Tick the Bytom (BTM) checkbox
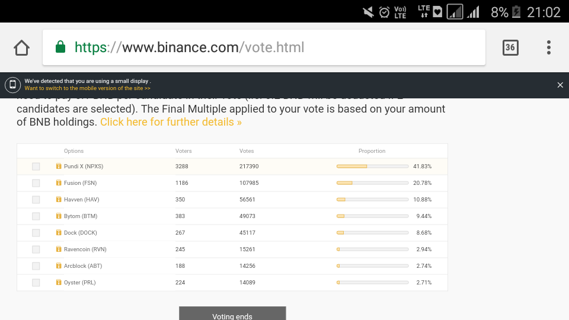Screen dimensions: 569x320 (36, 216)
